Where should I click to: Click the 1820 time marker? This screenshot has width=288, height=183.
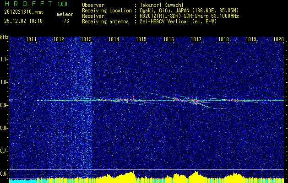pyautogui.click(x=279, y=39)
